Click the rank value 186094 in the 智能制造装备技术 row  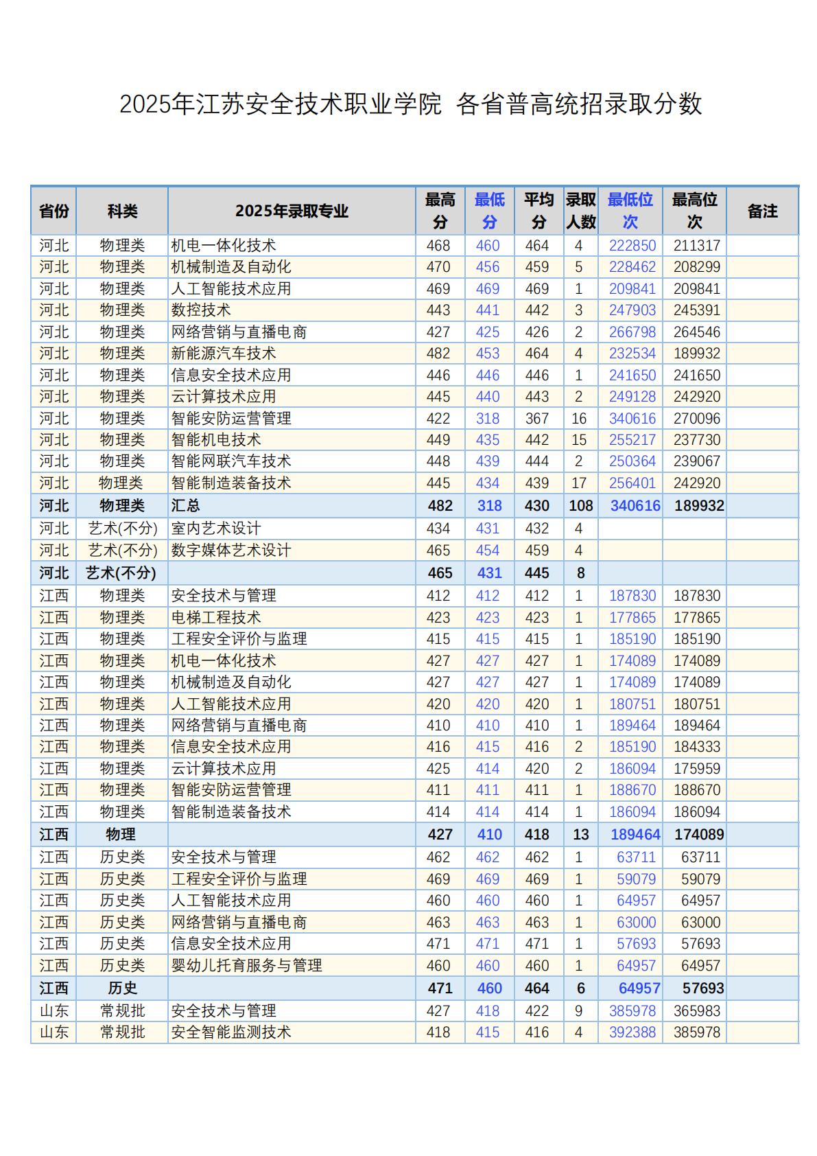632,812
